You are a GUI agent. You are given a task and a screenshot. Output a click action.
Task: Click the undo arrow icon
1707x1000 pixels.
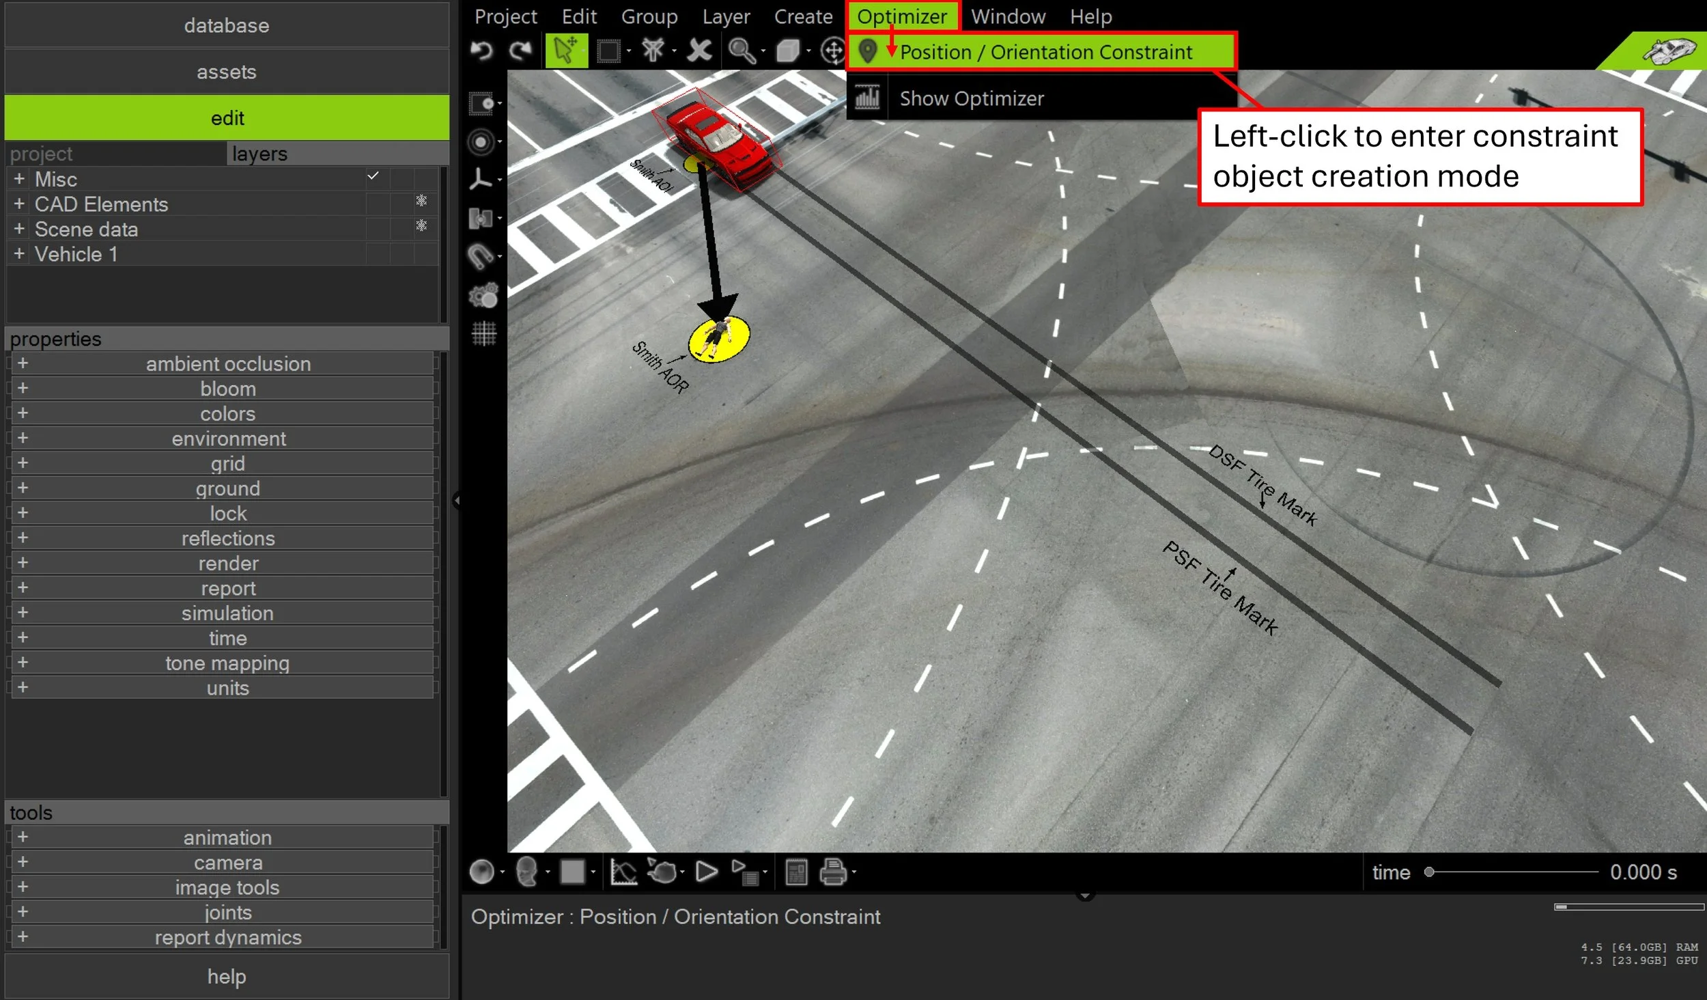click(x=482, y=51)
